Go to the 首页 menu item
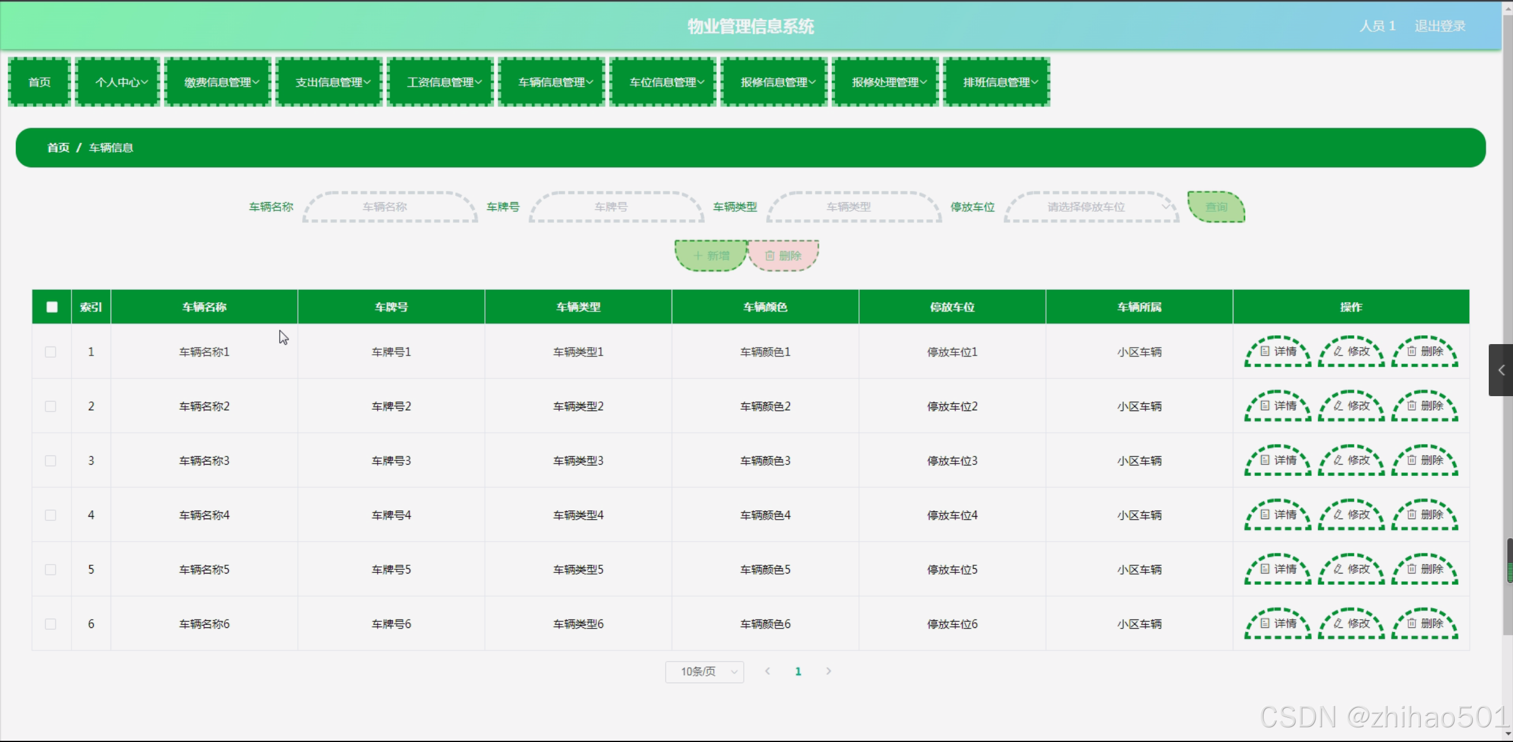Screen dimensions: 1513x742 pos(40,82)
